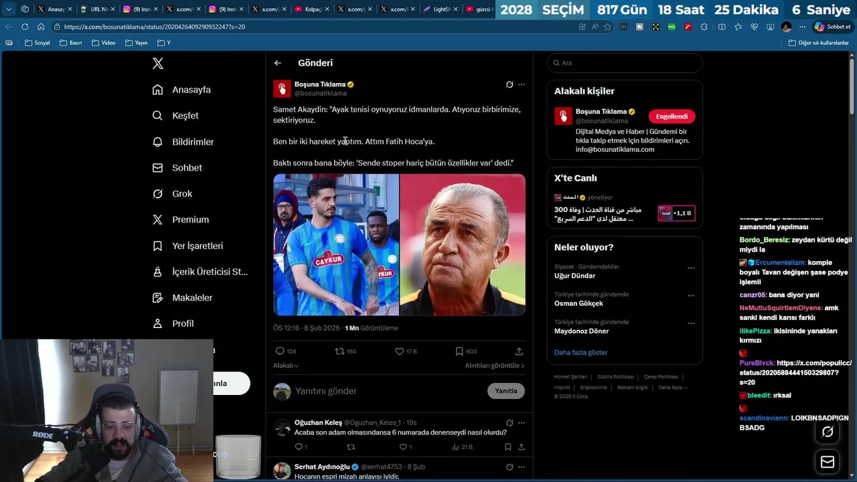Open Diğer sık kullanılanlar folder
857x482 pixels.
pyautogui.click(x=819, y=43)
